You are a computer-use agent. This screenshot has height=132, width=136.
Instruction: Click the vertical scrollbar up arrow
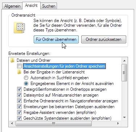(124, 60)
